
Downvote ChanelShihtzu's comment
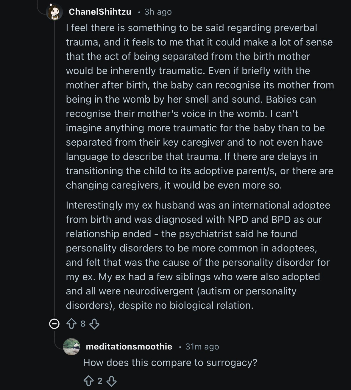click(x=94, y=324)
